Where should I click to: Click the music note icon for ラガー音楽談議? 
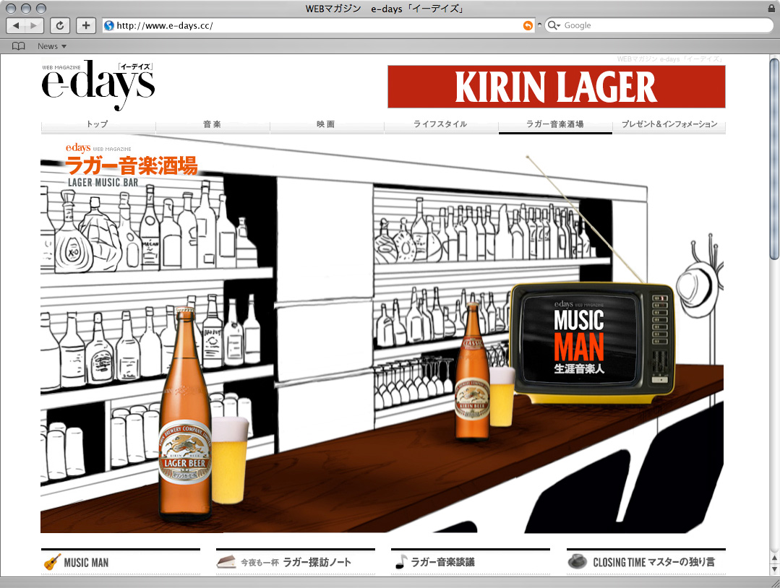pyautogui.click(x=400, y=562)
